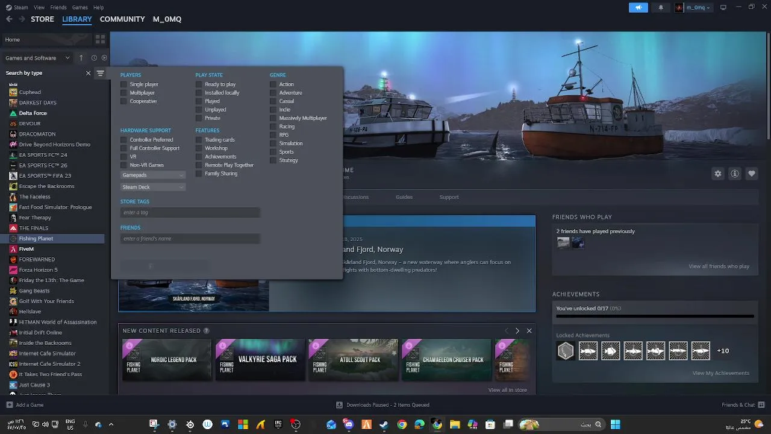771x434 pixels.
Task: Open the notifications bell
Action: point(661,7)
